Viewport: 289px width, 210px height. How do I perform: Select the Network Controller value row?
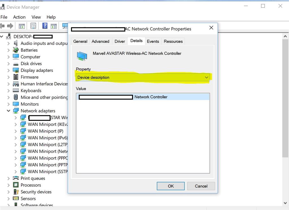pos(143,97)
